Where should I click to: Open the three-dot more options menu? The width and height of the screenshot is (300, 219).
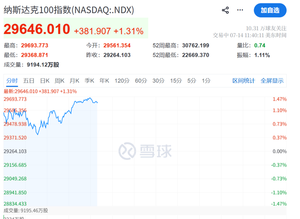tap(240, 10)
